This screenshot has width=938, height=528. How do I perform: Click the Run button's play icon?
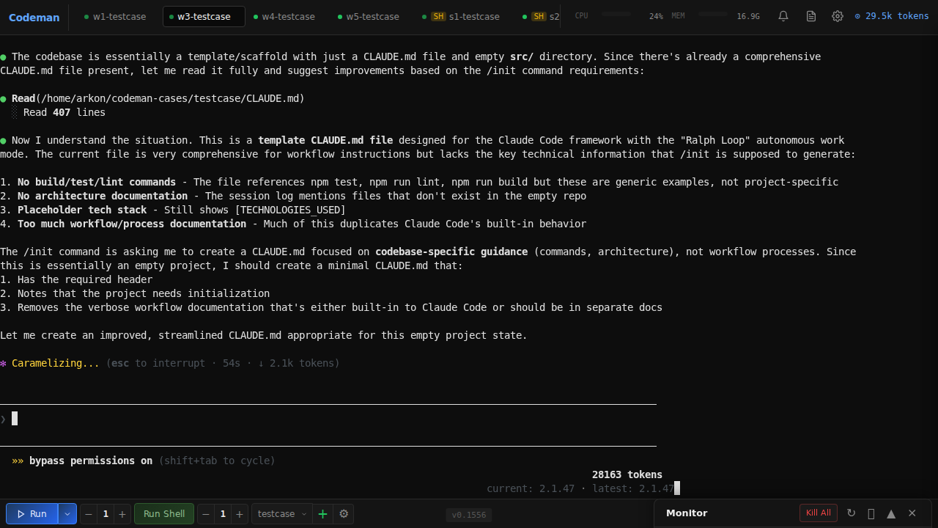click(x=23, y=513)
